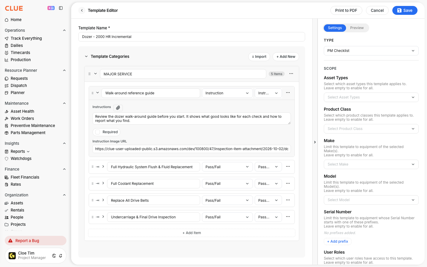Click Add prefix for Serial Number
The width and height of the screenshot is (427, 267).
tap(337, 241)
